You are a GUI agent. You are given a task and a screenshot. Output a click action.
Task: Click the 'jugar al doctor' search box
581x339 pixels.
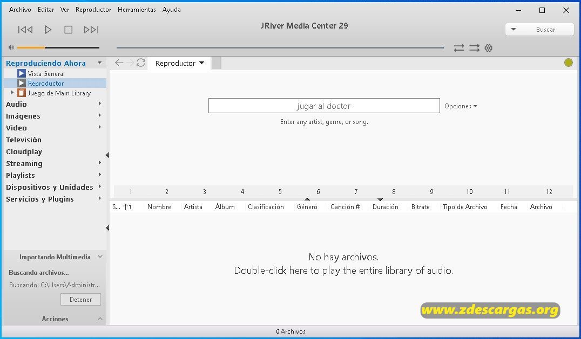coord(324,106)
